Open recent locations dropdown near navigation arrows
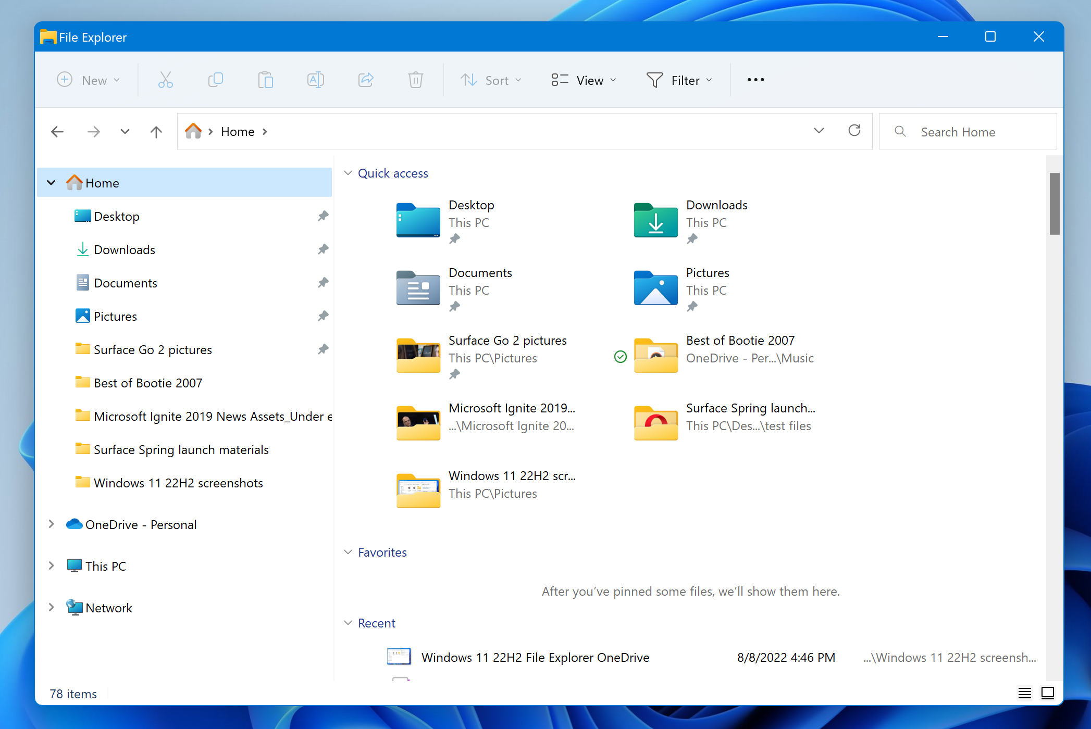The height and width of the screenshot is (729, 1091). 125,132
